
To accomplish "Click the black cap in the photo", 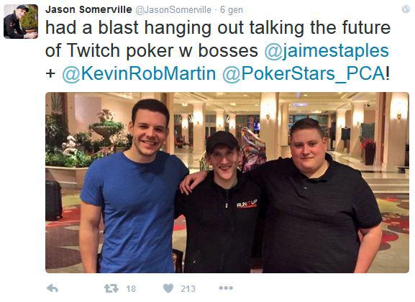I will [222, 142].
